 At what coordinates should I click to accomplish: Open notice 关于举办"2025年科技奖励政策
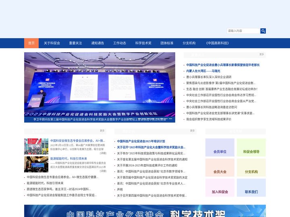(151, 154)
